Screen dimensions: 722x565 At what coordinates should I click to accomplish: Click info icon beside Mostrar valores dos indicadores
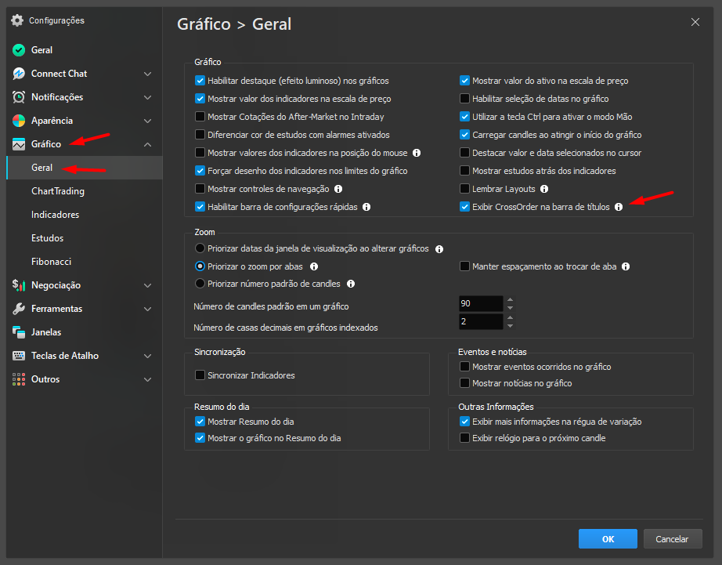[x=417, y=153]
